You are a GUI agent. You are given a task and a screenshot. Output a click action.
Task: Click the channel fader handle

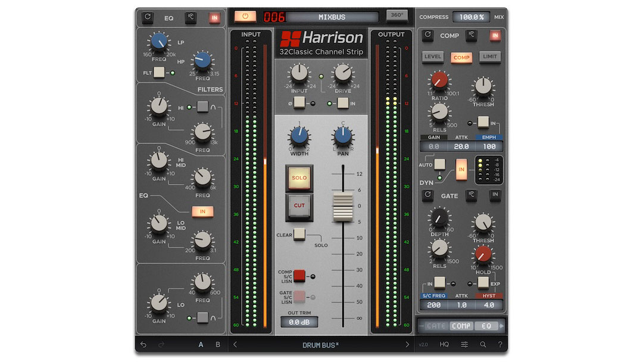pyautogui.click(x=343, y=206)
